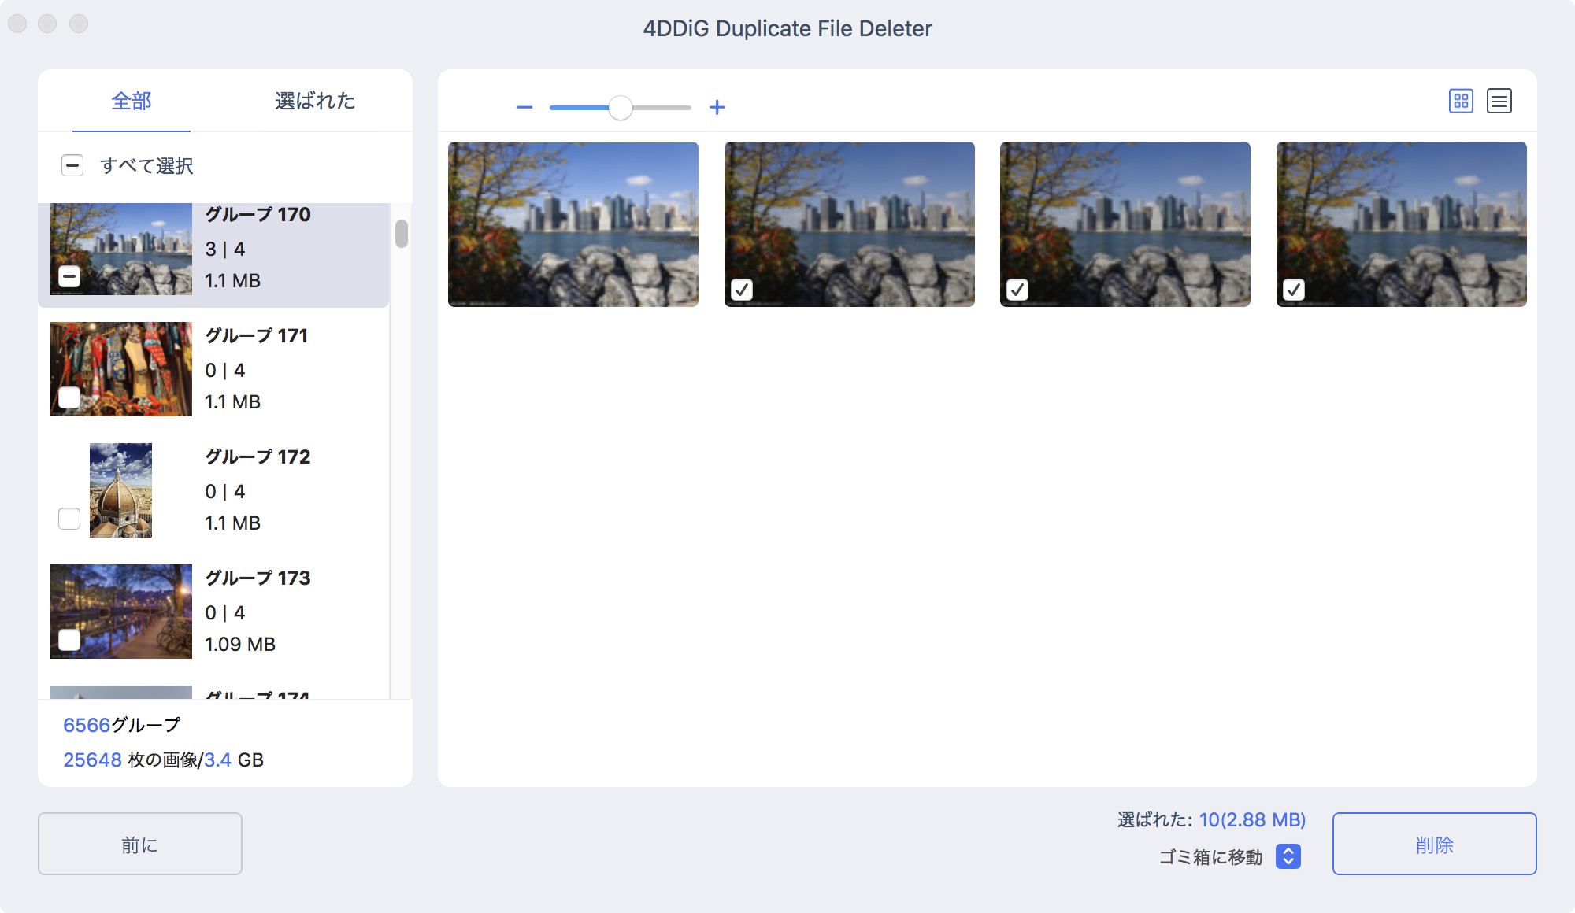The width and height of the screenshot is (1575, 913).
Task: Click the group list scrollbar handle
Action: [x=402, y=234]
